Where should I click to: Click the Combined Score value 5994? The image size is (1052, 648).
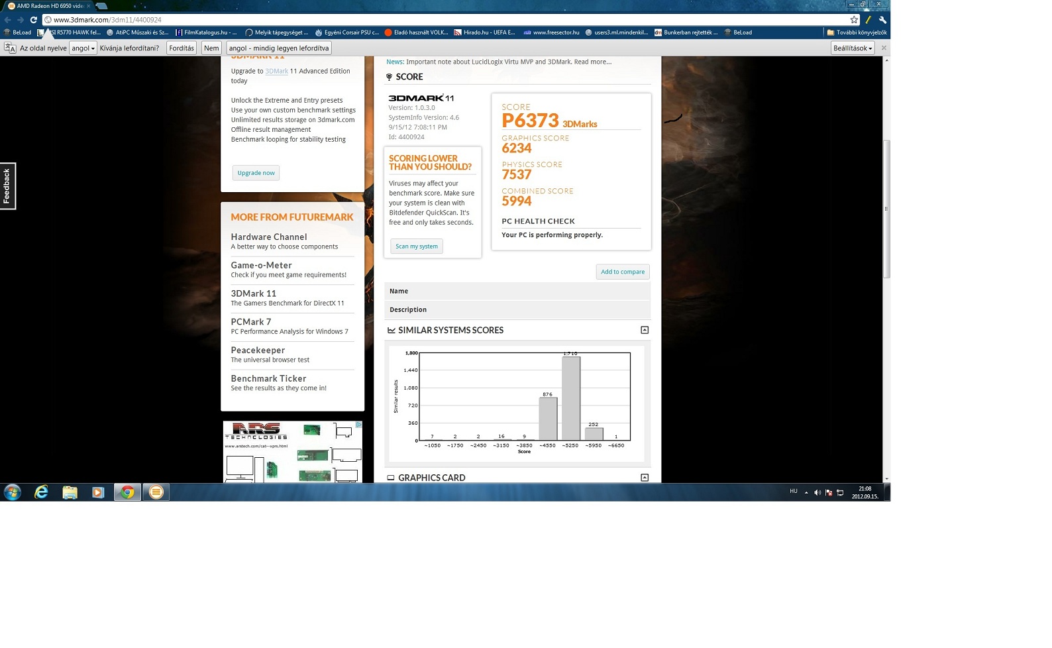click(517, 201)
